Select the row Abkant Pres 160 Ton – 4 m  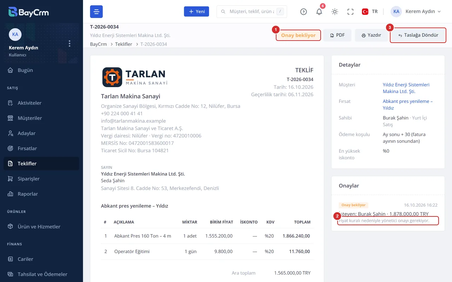pos(207,236)
